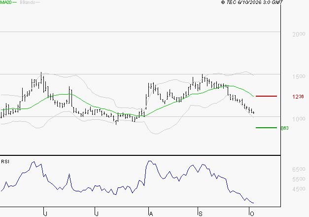Click the green support level line
The image size is (309, 217).
tap(266, 128)
